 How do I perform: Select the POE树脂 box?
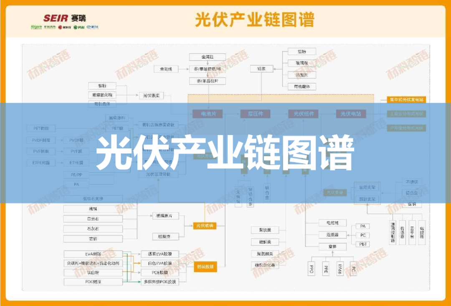pos(93,282)
